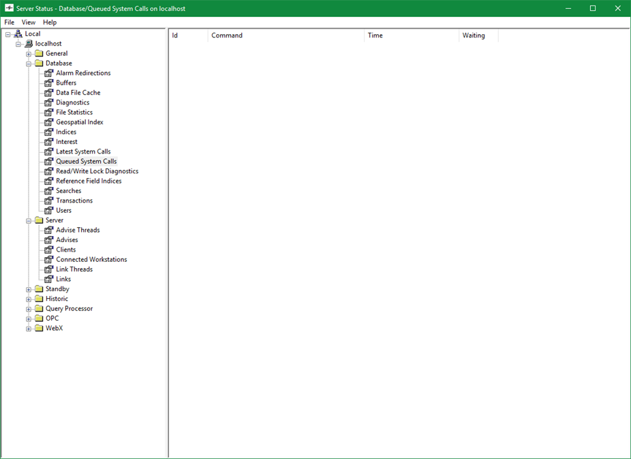Expand the General folder node
This screenshot has width=631, height=459.
point(29,54)
